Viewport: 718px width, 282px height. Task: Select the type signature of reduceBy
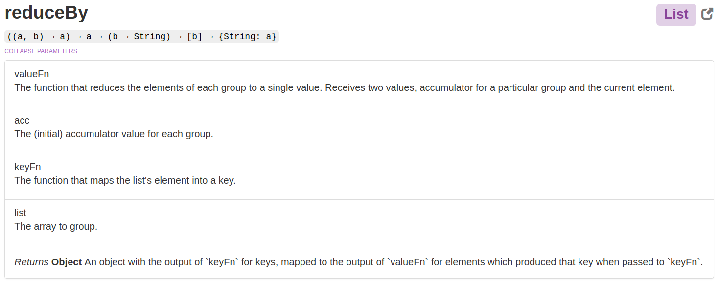[141, 36]
